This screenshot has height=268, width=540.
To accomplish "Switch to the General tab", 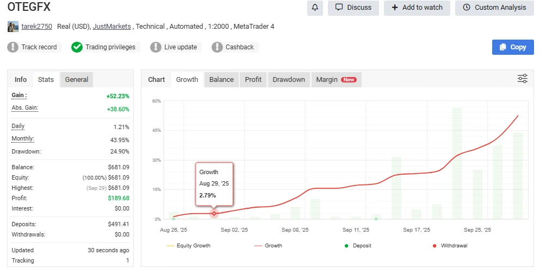I will coord(77,79).
